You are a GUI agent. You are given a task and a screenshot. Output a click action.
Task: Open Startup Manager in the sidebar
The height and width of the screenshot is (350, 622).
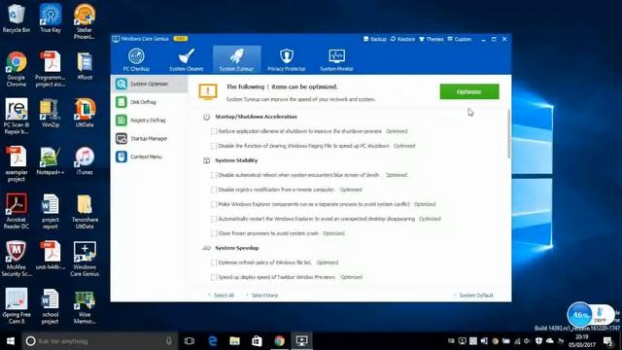(x=149, y=138)
